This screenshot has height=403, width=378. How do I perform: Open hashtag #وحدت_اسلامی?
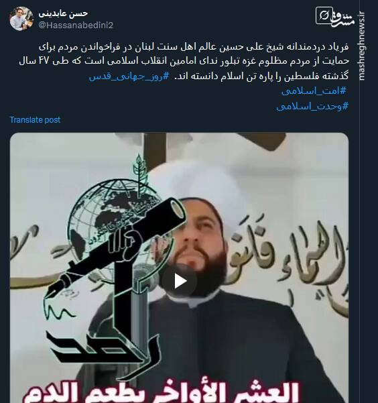coord(312,106)
